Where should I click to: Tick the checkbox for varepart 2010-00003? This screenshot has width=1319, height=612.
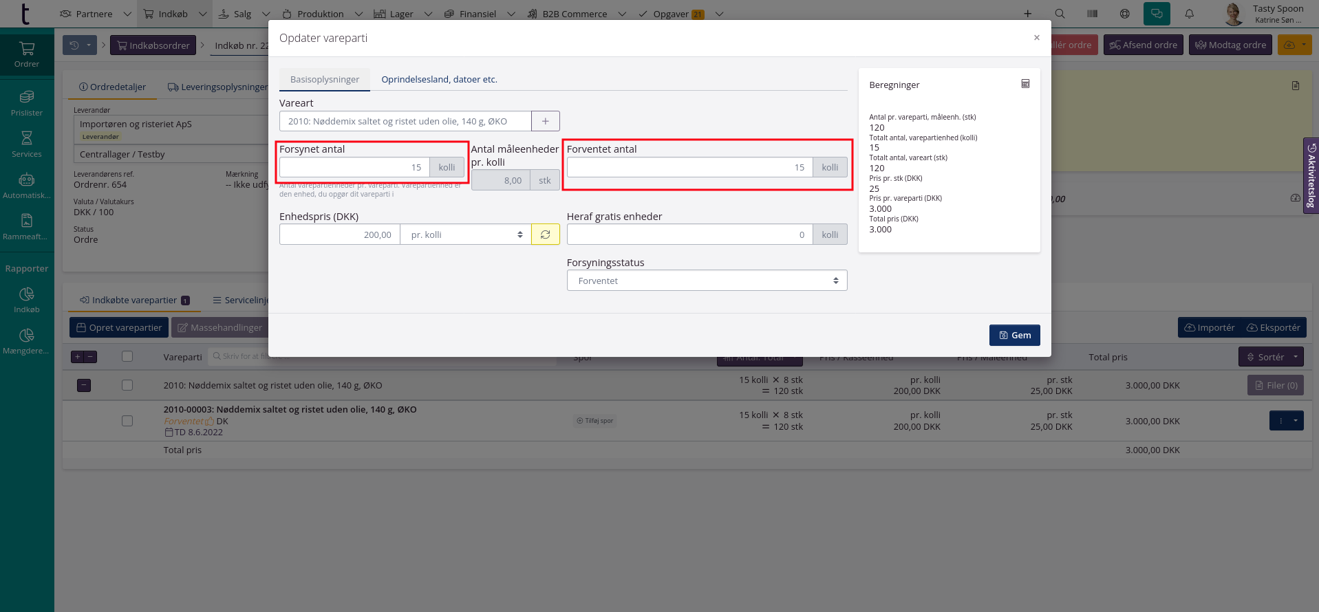[x=127, y=421]
